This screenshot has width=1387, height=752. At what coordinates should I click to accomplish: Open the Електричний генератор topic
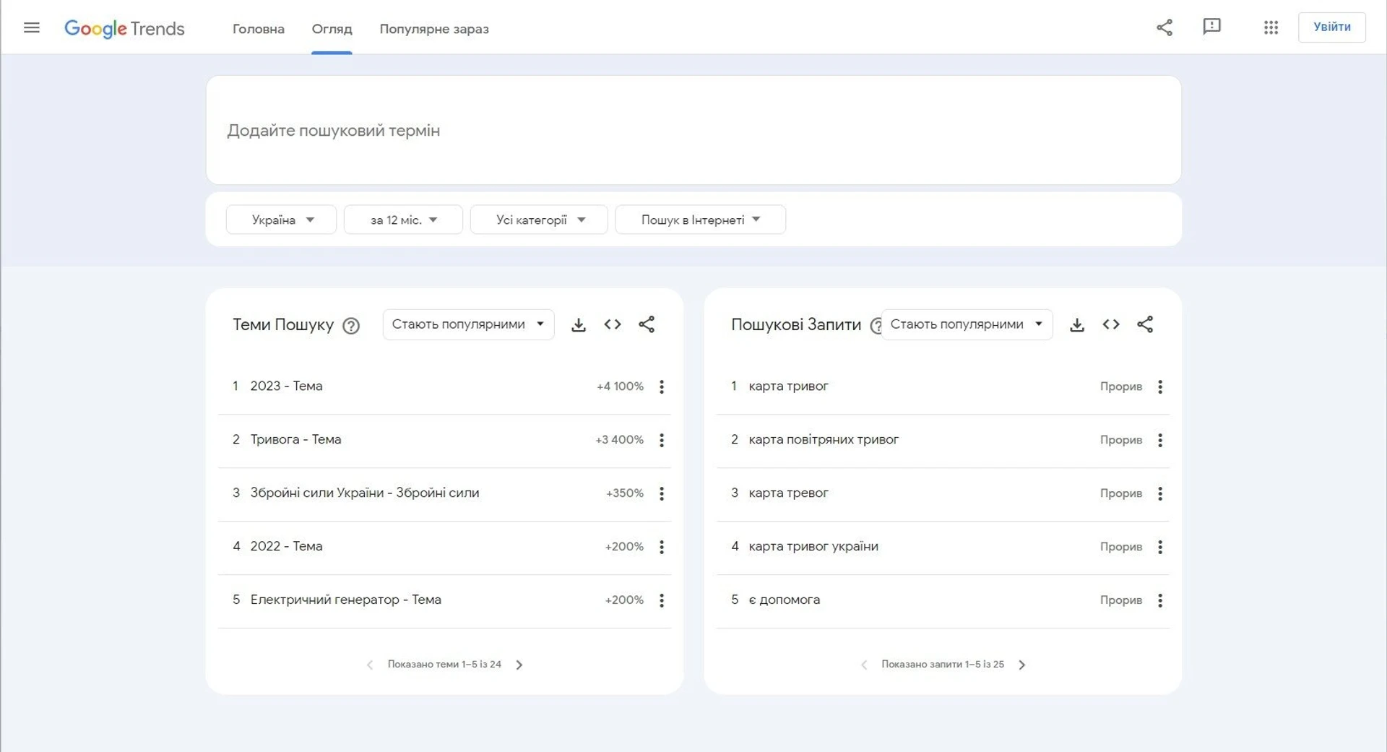click(x=345, y=600)
